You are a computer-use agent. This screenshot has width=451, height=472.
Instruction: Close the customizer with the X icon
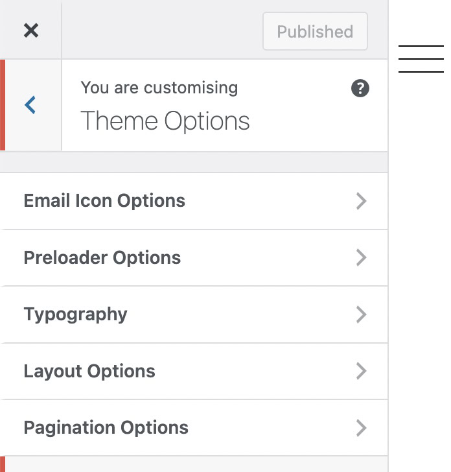tap(30, 30)
